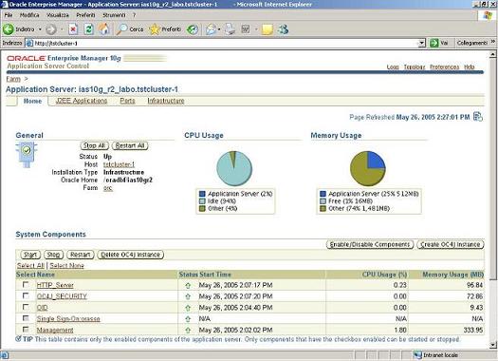
Task: Click the Windows logo in browser corner
Action: [x=487, y=15]
